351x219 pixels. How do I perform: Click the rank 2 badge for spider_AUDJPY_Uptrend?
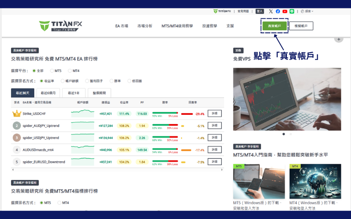(x=17, y=126)
